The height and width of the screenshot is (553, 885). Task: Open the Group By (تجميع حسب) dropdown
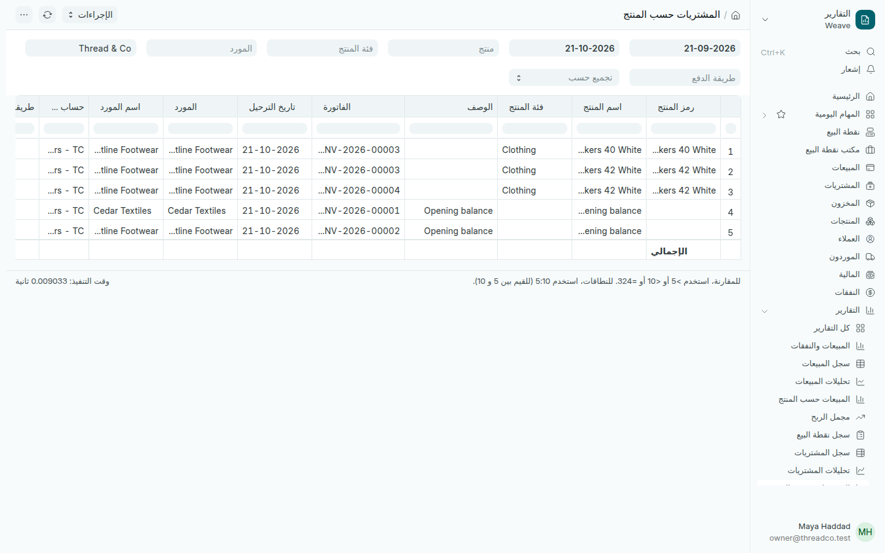pos(564,77)
